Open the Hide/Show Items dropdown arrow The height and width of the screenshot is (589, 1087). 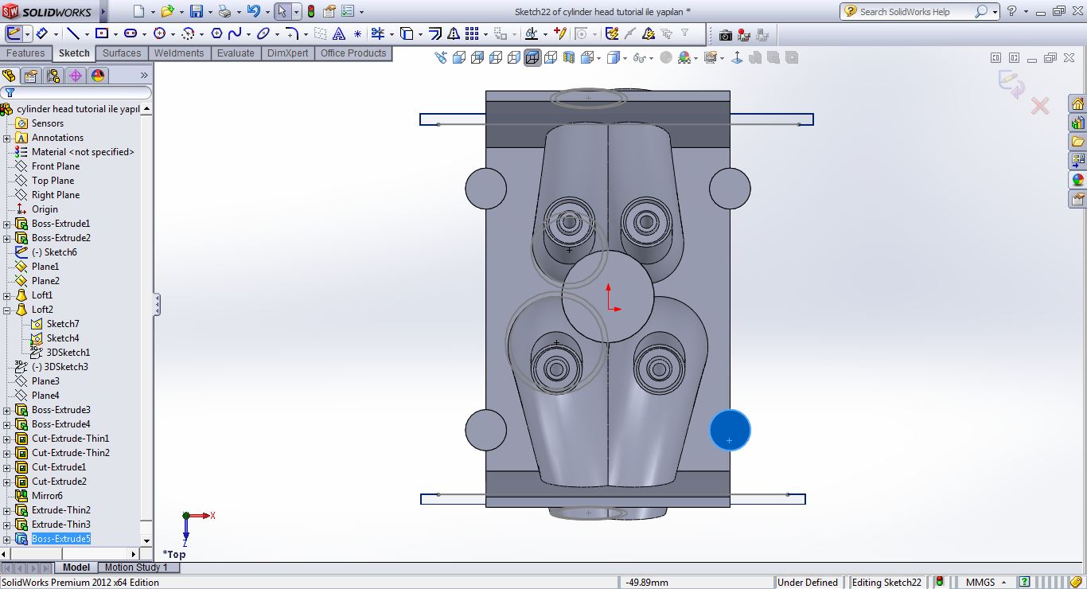(x=651, y=58)
